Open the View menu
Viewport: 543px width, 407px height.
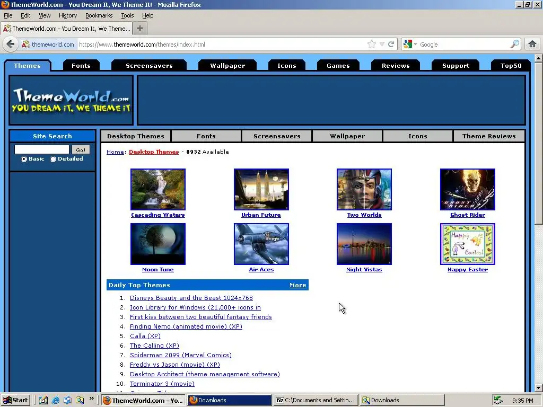45,15
